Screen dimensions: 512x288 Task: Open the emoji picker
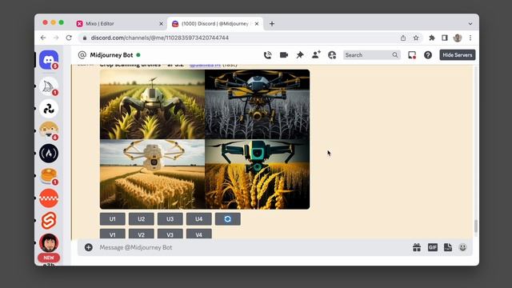tap(462, 247)
